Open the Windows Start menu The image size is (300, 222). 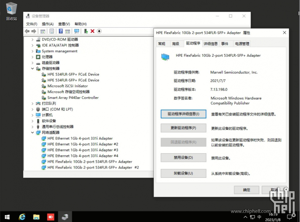pos(7,217)
